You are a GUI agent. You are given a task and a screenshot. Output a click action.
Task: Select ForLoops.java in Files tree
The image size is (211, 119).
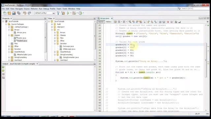pos(68,46)
